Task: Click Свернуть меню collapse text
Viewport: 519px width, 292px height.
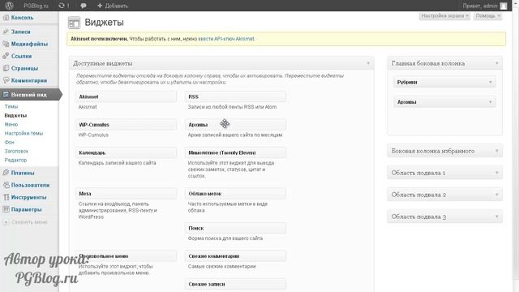Action: coord(29,222)
